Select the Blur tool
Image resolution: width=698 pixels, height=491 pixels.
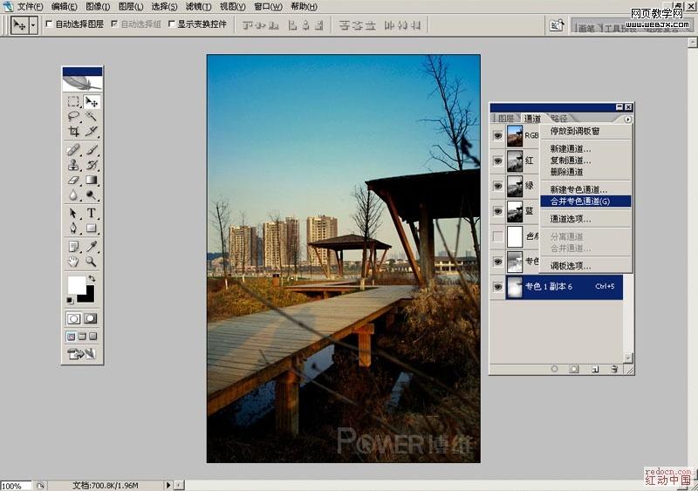pyautogui.click(x=73, y=195)
